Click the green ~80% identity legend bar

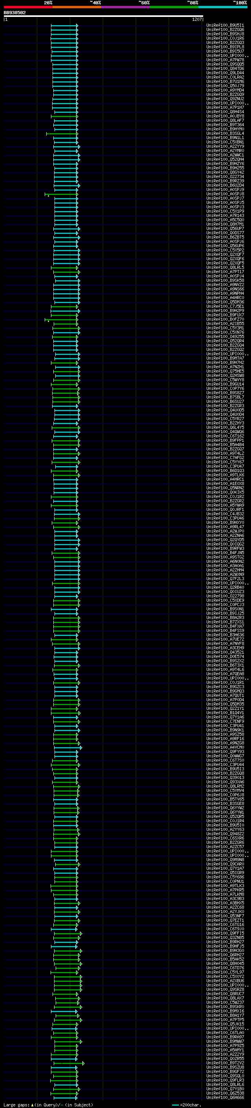(x=174, y=7)
